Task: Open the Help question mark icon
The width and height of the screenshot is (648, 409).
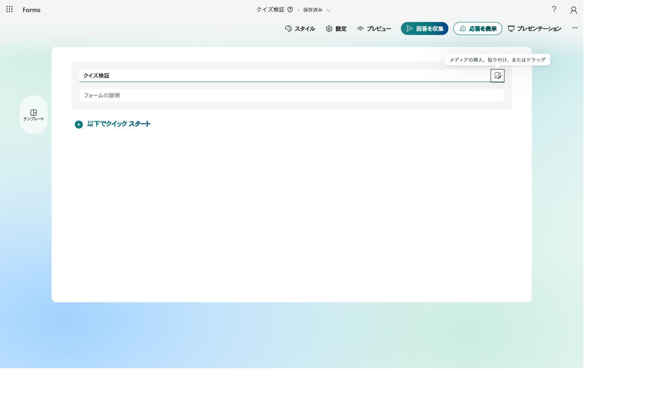Action: (x=554, y=9)
